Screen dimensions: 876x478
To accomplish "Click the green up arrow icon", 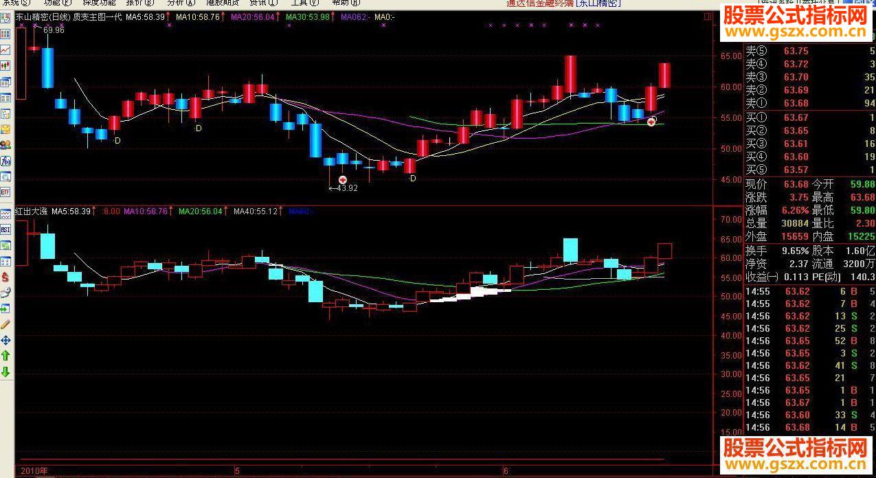I will point(5,356).
